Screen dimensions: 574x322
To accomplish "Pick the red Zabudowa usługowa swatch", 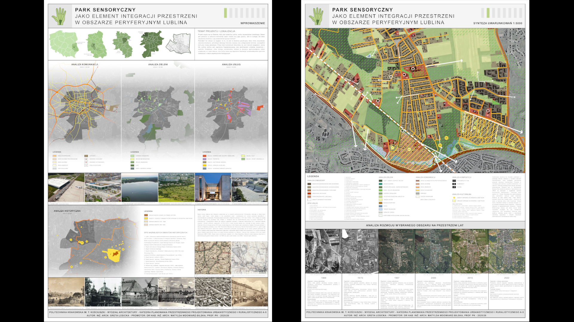I will click(x=309, y=193).
